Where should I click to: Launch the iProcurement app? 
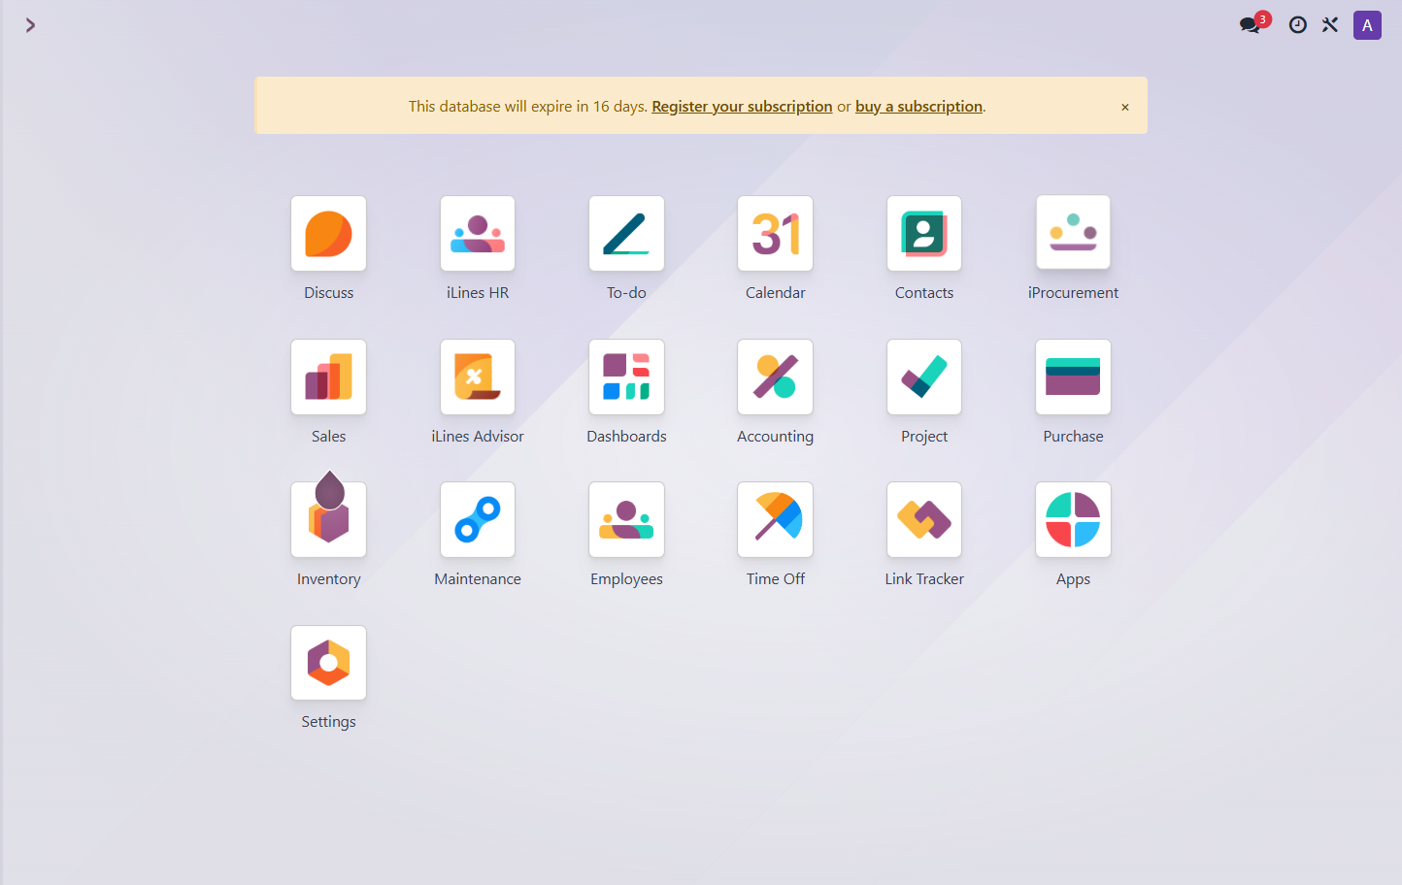click(x=1073, y=233)
